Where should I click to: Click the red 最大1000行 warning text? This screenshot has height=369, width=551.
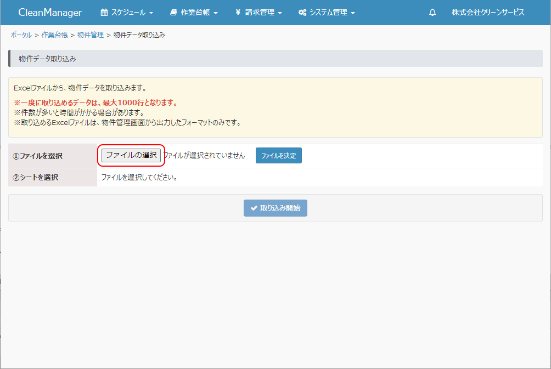96,103
